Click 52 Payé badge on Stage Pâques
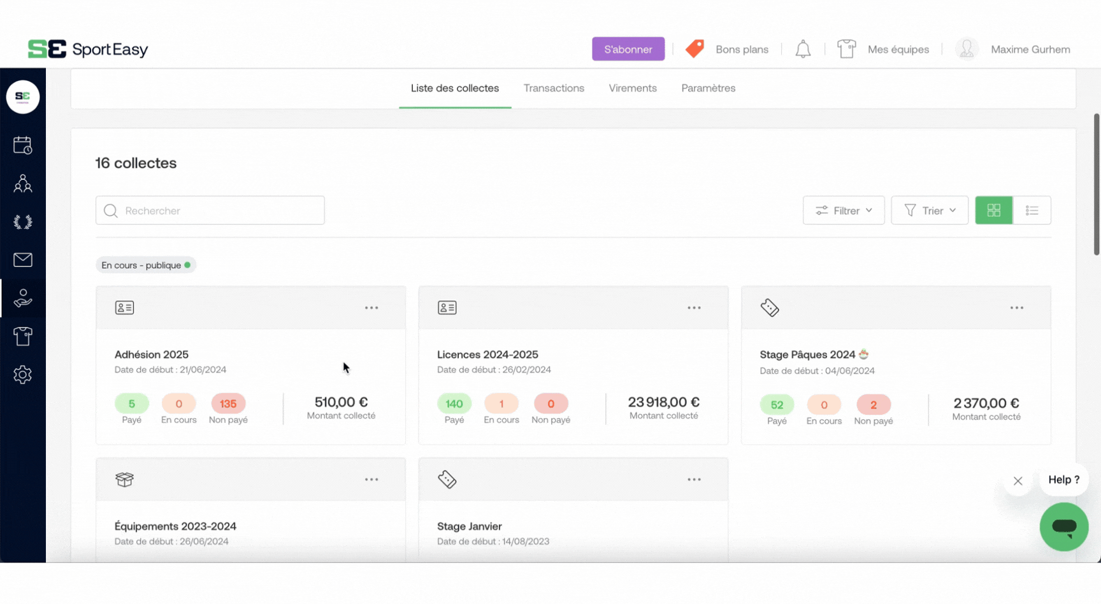 pos(777,405)
